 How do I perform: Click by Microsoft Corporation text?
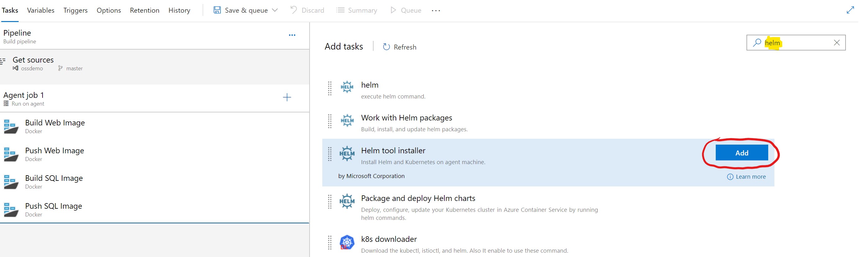tap(371, 176)
